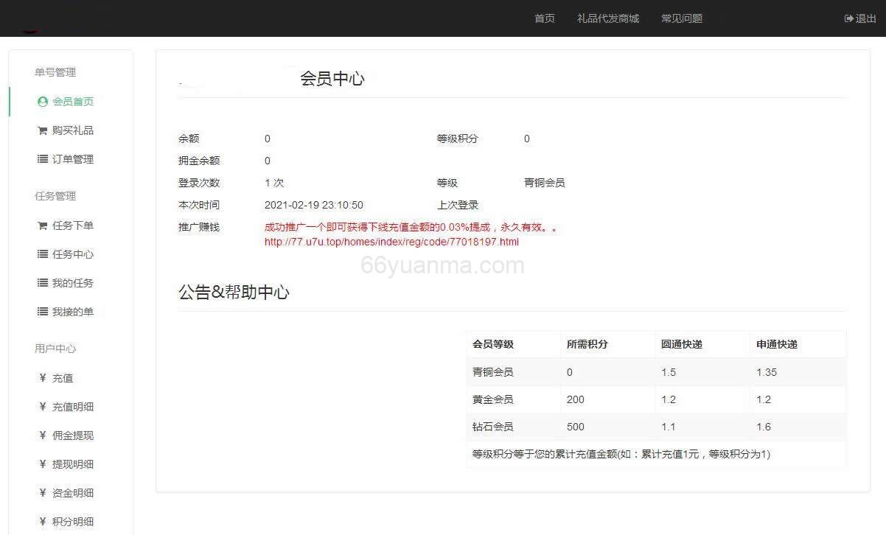Image resolution: width=886 pixels, height=535 pixels.
Task: Open 充值明细 in the sidebar
Action: click(x=72, y=406)
